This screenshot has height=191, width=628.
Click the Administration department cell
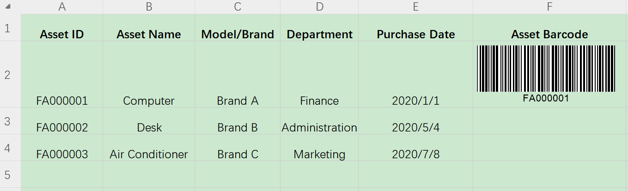point(319,121)
